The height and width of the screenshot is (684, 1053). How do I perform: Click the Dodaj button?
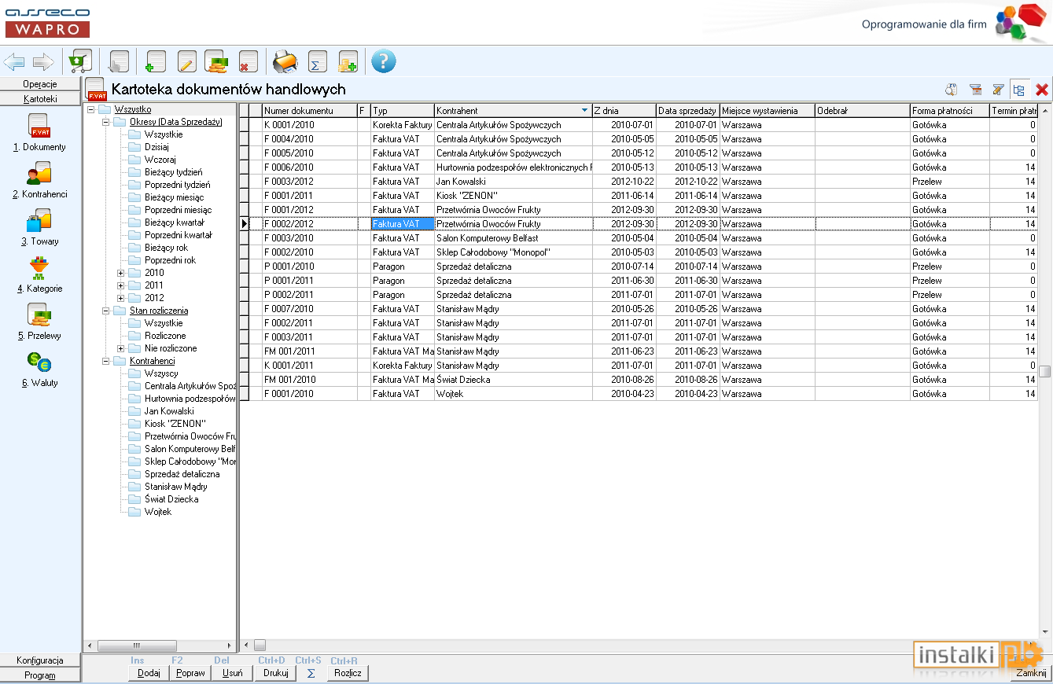(149, 673)
